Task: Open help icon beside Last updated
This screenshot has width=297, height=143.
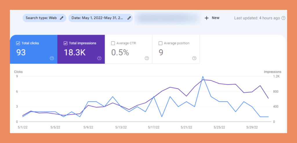Action: 283,18
